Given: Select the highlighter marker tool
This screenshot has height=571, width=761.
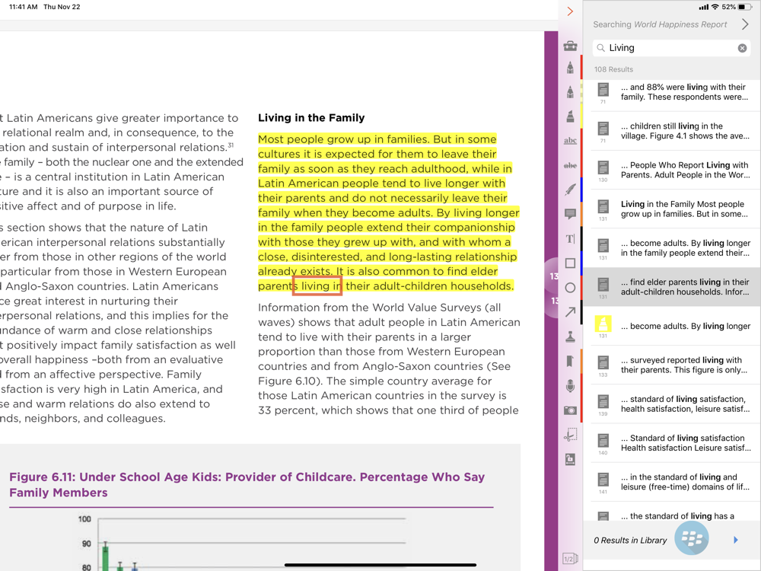Looking at the screenshot, I should coord(570,116).
